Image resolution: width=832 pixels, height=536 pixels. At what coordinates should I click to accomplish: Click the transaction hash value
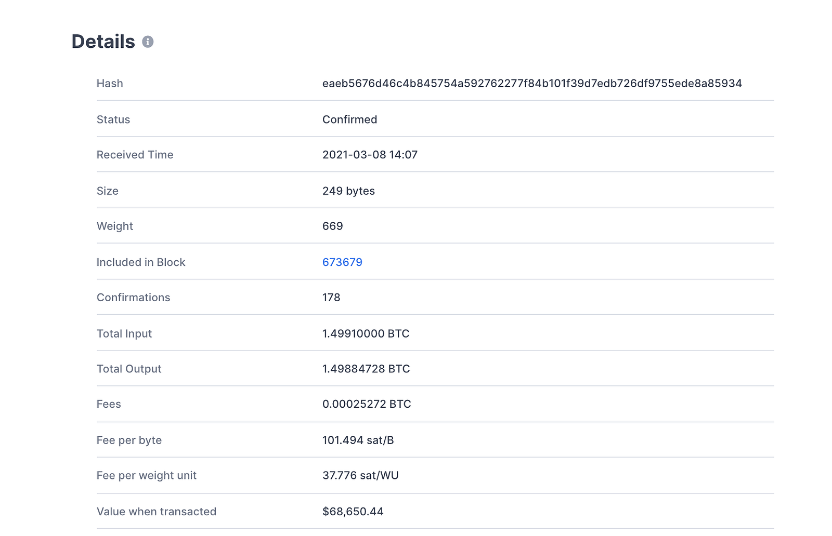click(531, 84)
